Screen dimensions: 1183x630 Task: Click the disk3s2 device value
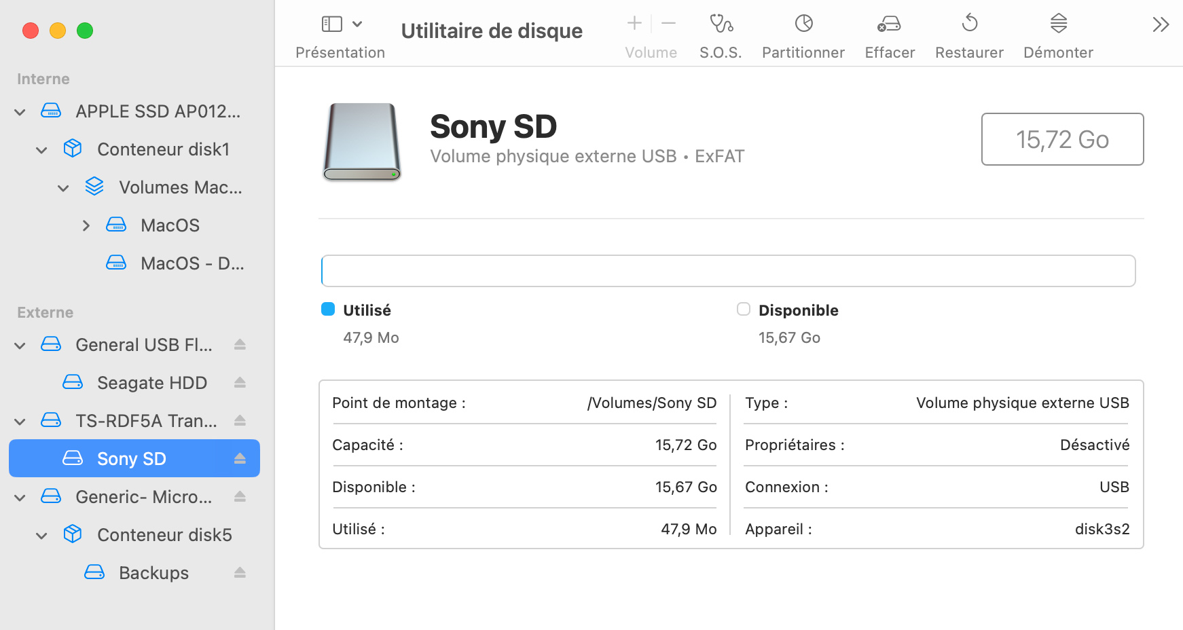(x=1102, y=529)
